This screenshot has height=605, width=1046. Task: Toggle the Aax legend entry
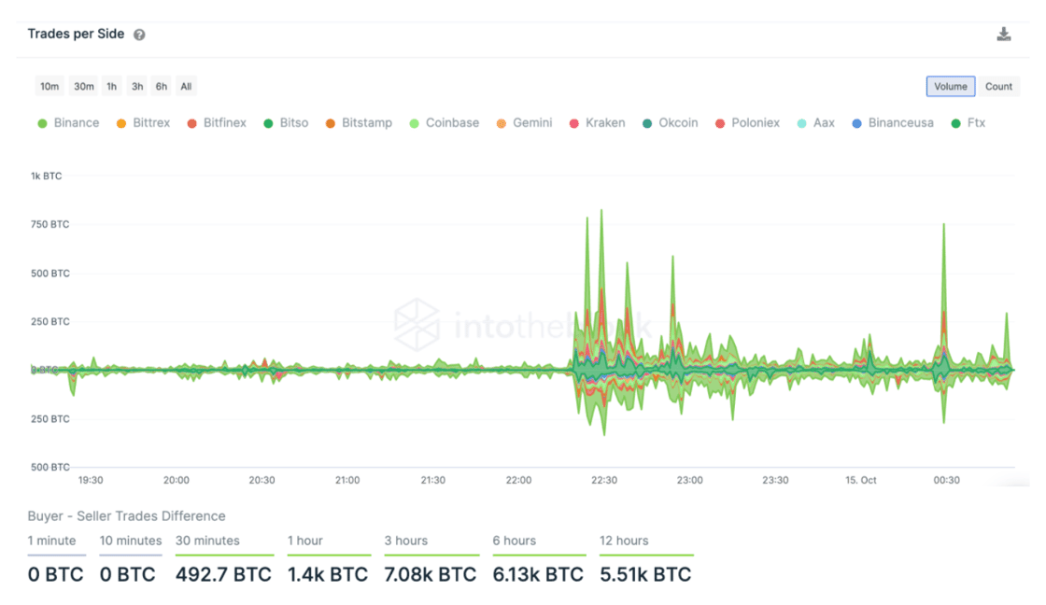(816, 122)
